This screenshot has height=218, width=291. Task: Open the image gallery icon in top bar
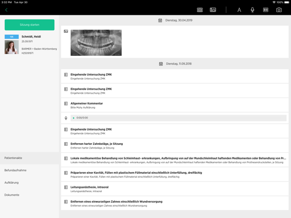pos(213,10)
